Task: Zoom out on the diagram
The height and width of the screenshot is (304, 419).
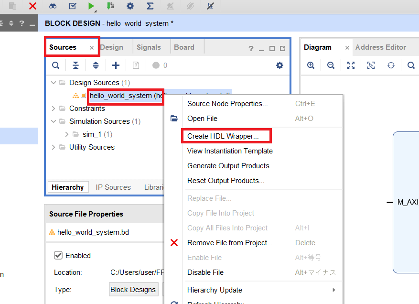Action: click(331, 65)
